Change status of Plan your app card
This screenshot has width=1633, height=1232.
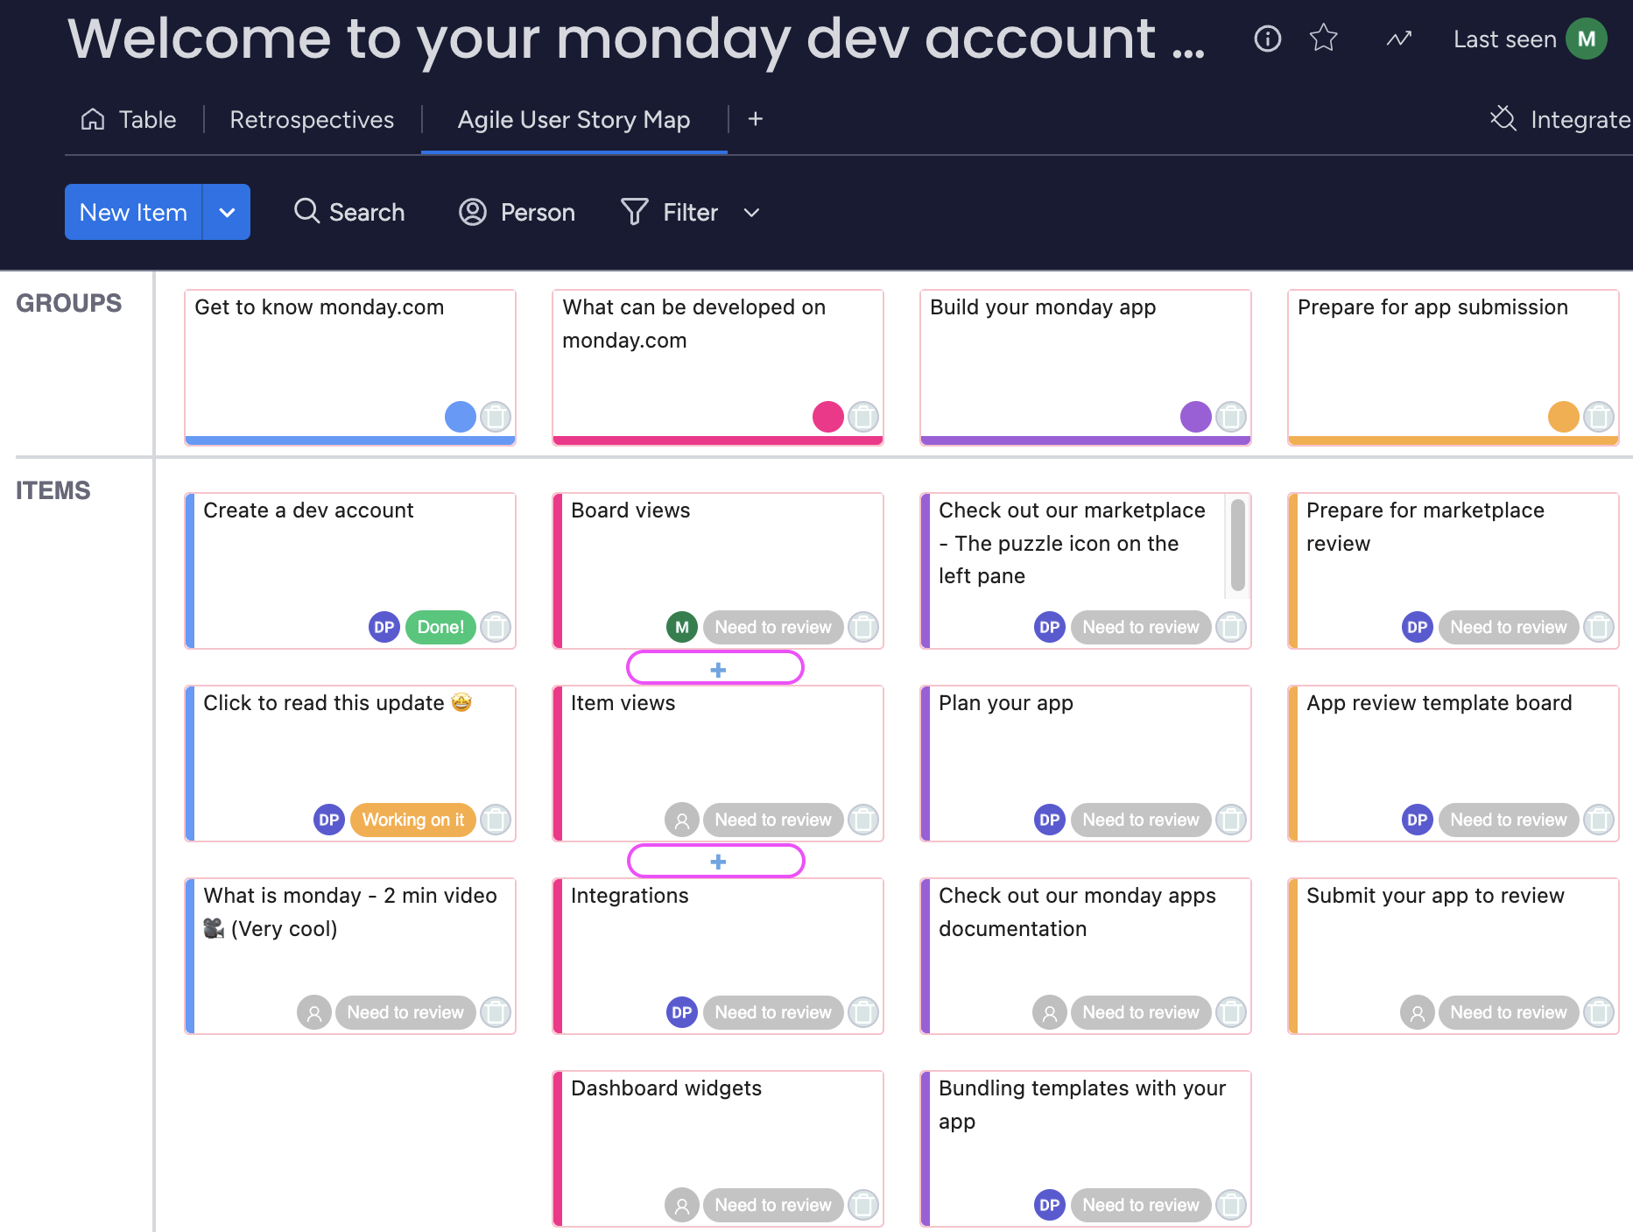(1141, 820)
